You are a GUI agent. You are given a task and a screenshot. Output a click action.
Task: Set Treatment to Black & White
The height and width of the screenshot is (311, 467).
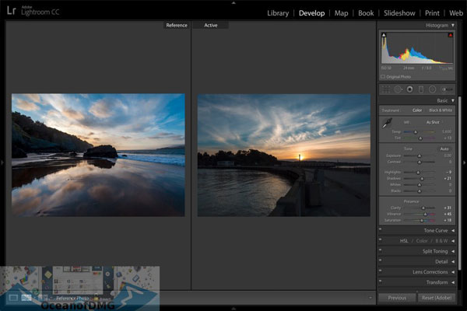tap(439, 110)
